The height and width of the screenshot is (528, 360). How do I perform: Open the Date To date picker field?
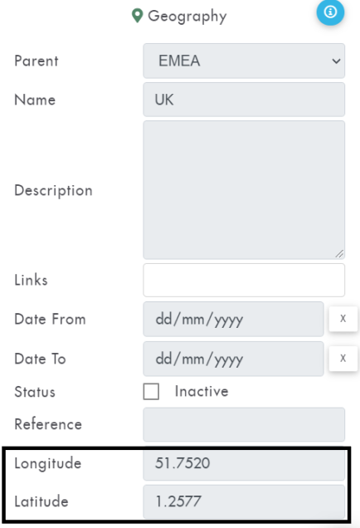[233, 359]
